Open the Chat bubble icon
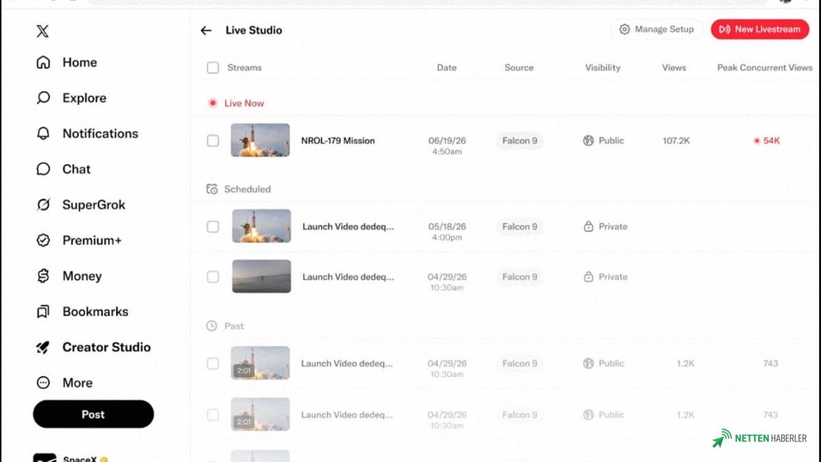The image size is (821, 462). point(43,169)
